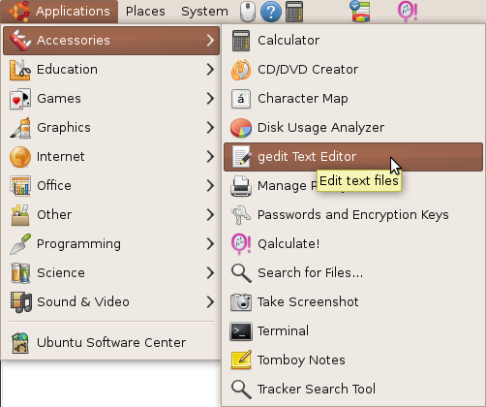Viewport: 486px width, 407px height.
Task: Click the Search for Files magnifier icon
Action: coord(241,273)
